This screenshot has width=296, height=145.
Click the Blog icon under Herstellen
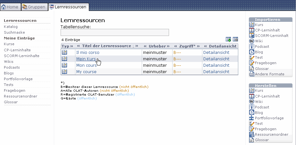point(252,113)
